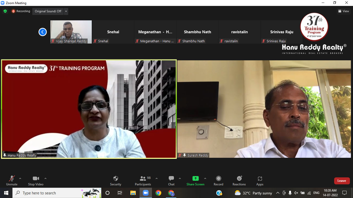Select Vijay Shankar Reddy's video thumbnail

pyautogui.click(x=71, y=32)
